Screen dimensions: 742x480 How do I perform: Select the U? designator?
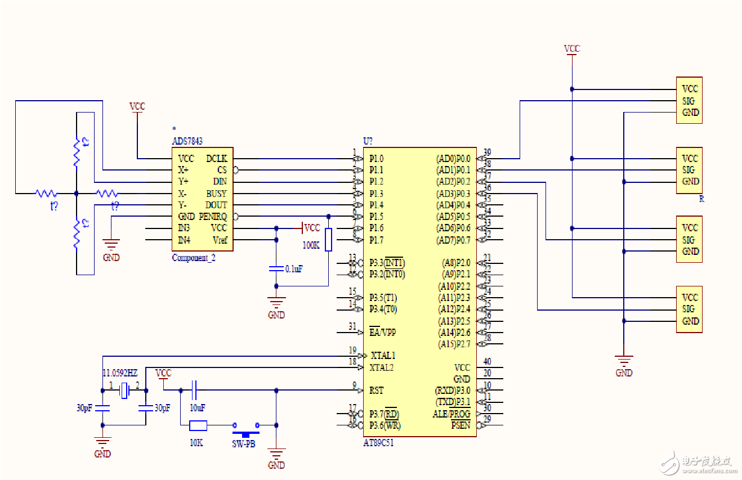tap(369, 142)
